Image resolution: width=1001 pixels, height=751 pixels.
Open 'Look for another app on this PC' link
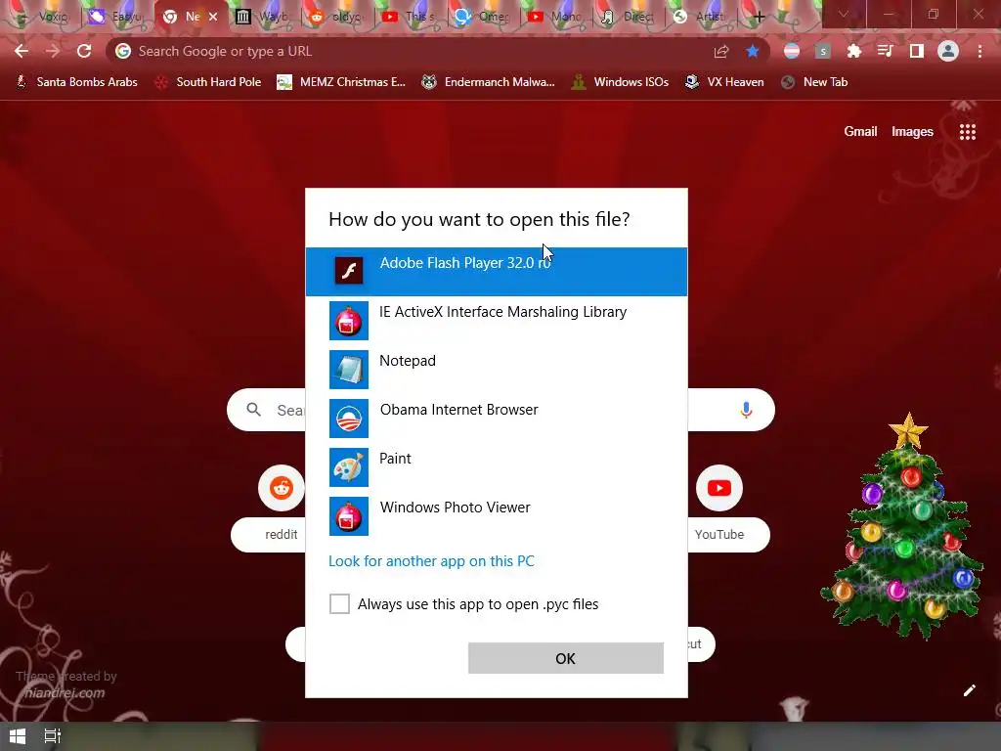coord(431,560)
